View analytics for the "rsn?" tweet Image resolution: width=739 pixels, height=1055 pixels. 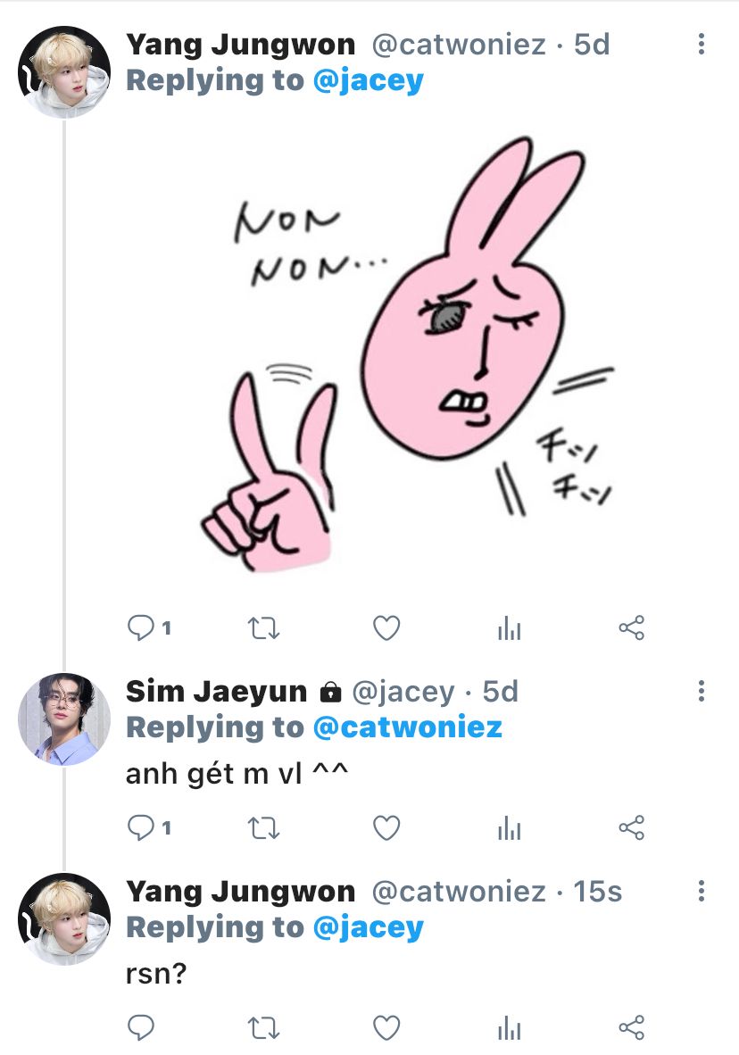click(509, 1027)
